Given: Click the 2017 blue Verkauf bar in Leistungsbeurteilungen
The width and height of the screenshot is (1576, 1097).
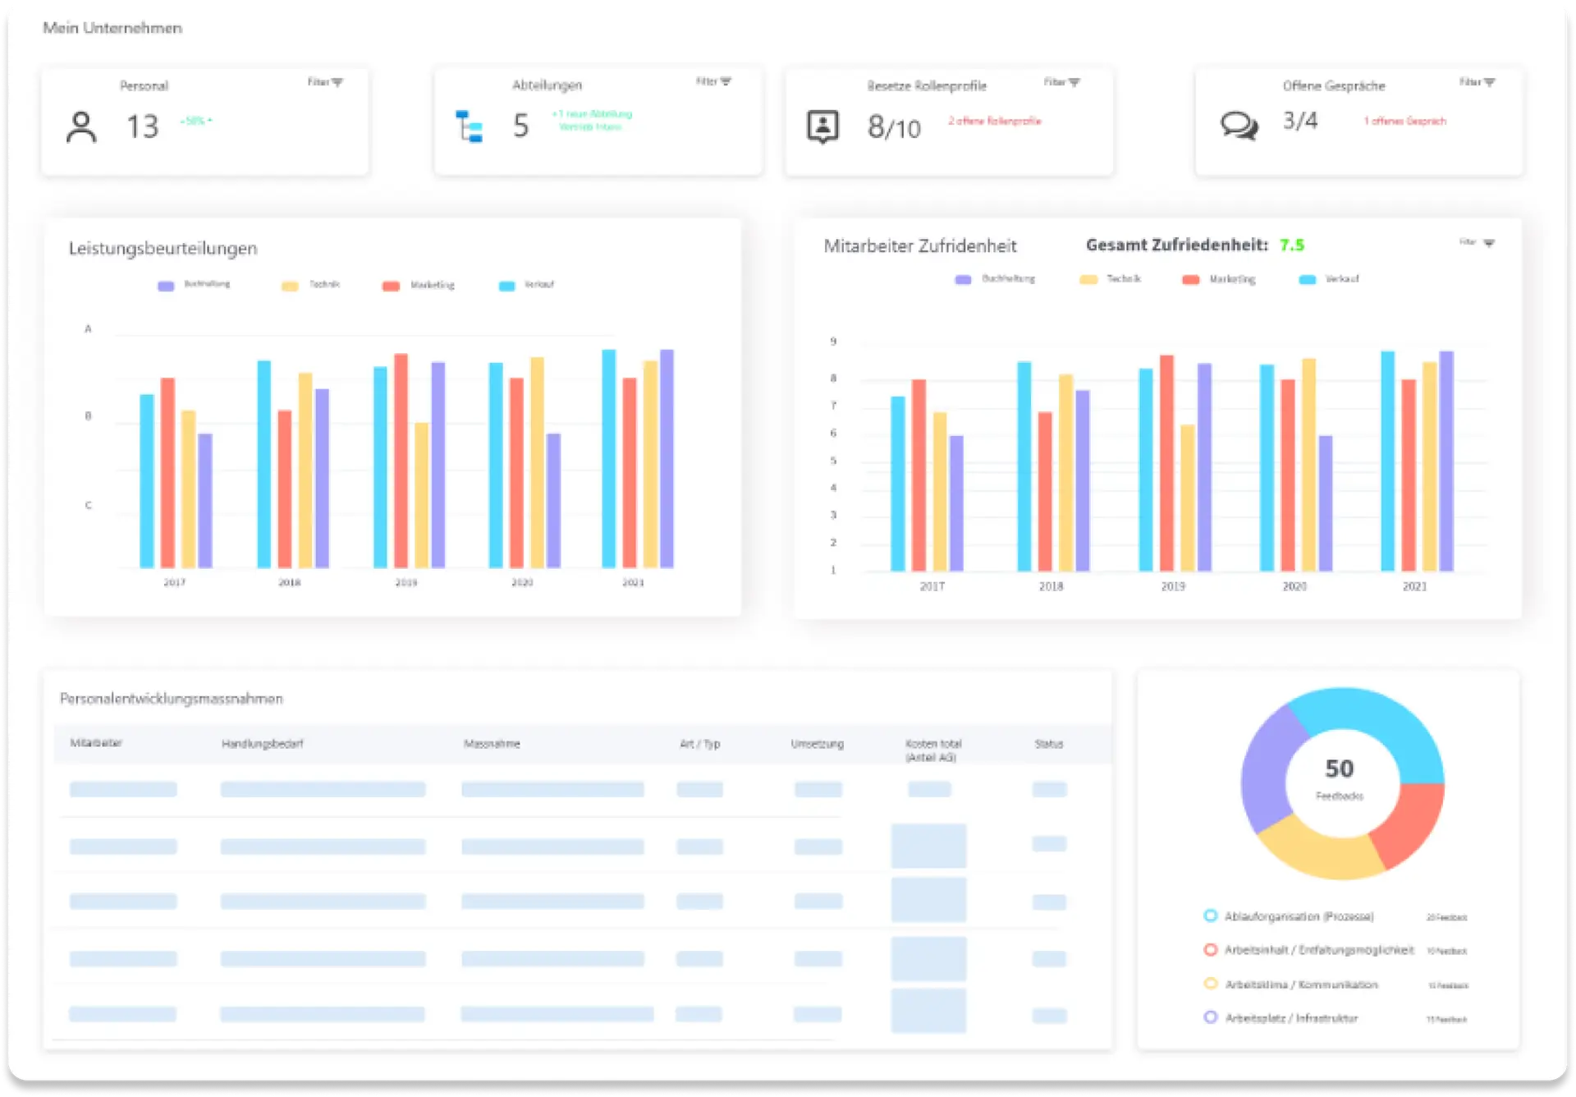Looking at the screenshot, I should tap(147, 481).
